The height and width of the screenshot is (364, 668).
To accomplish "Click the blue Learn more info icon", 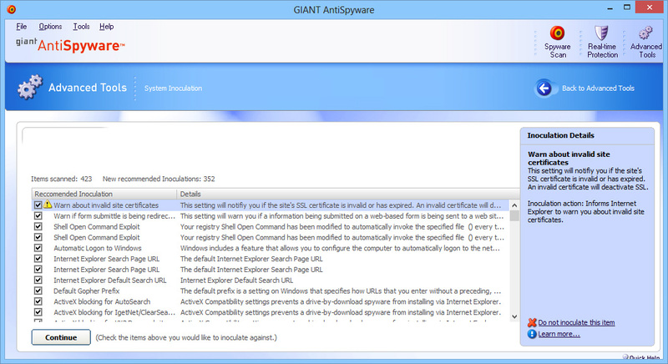I will point(532,334).
